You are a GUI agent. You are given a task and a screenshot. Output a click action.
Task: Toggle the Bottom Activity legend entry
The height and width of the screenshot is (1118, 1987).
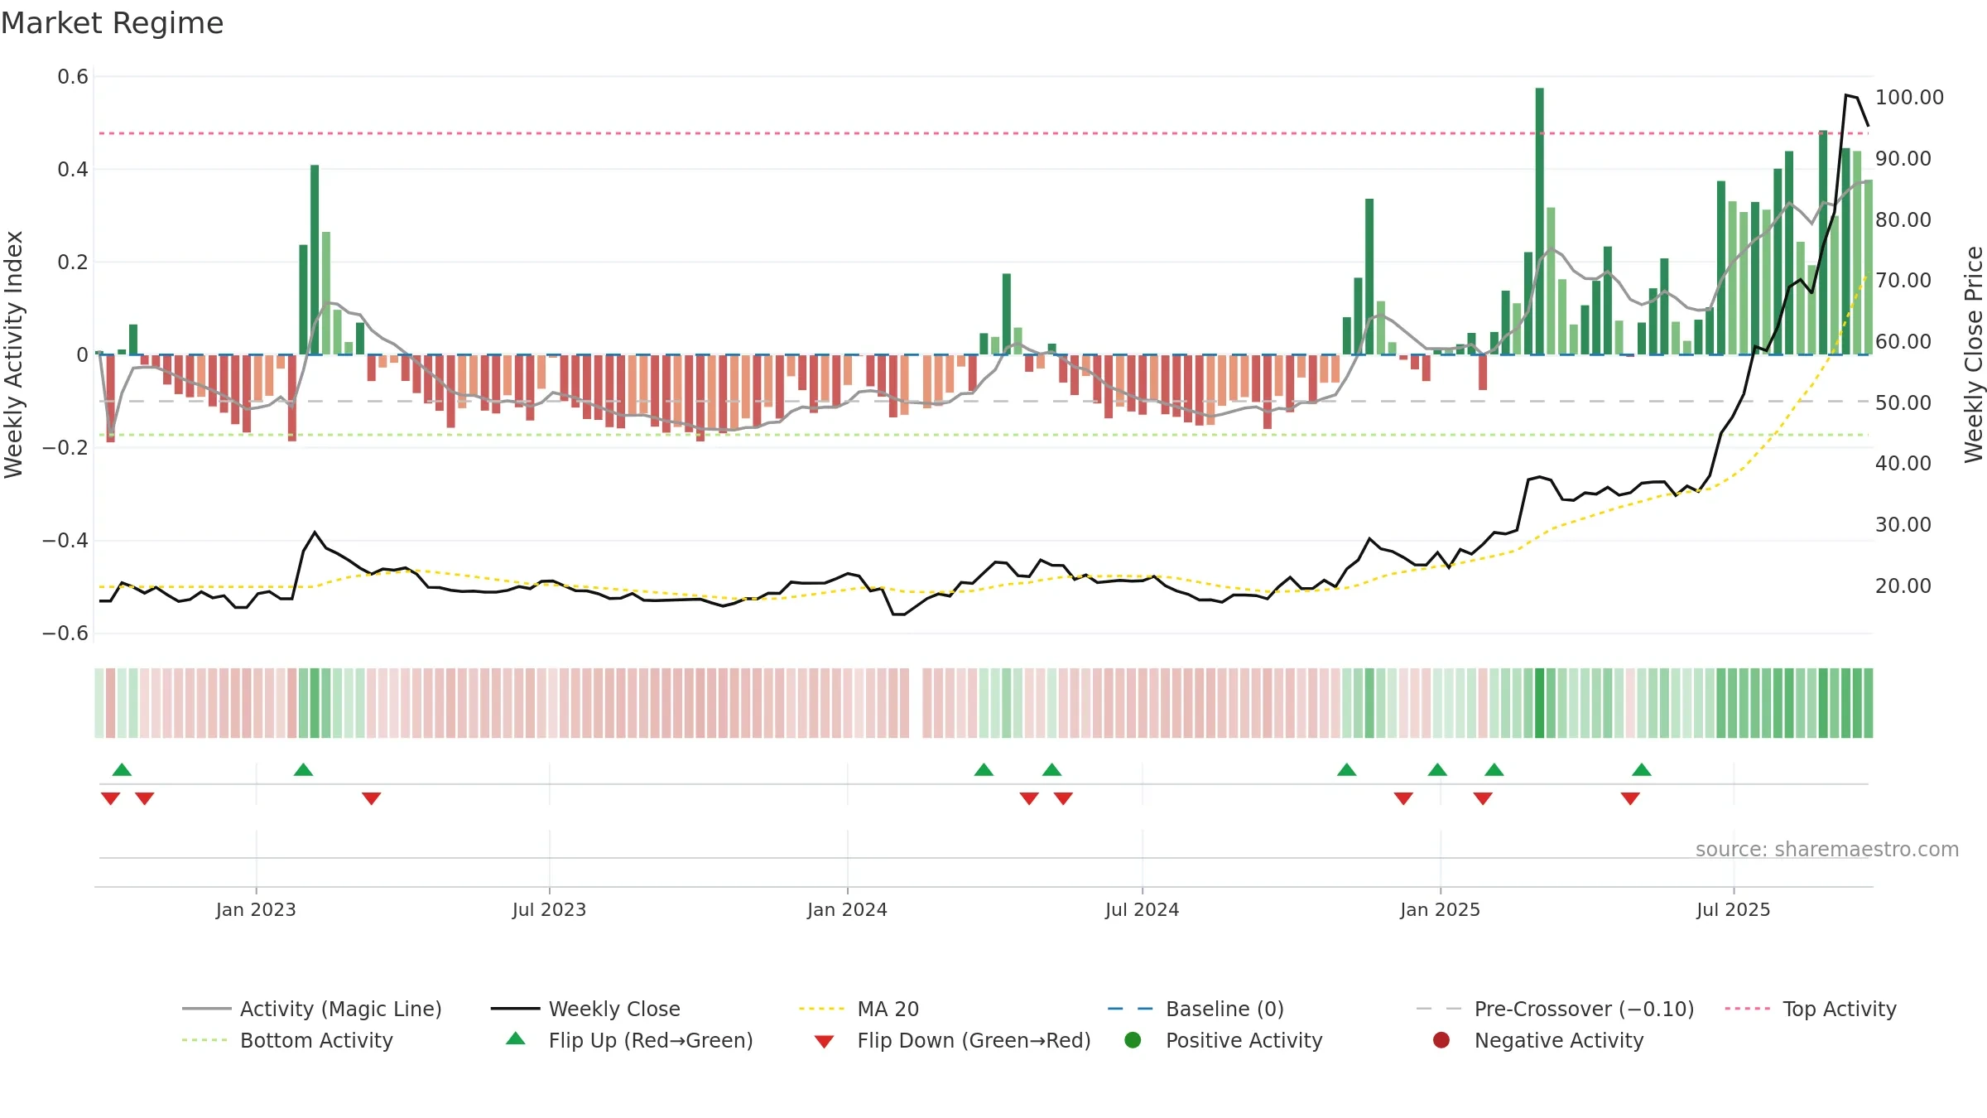[x=287, y=1040]
